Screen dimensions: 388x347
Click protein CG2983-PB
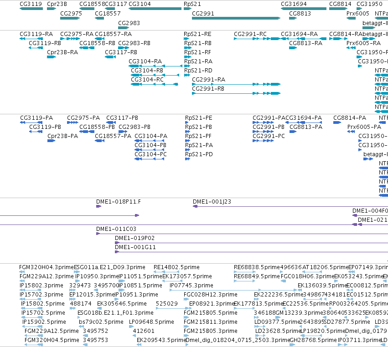click(x=123, y=132)
